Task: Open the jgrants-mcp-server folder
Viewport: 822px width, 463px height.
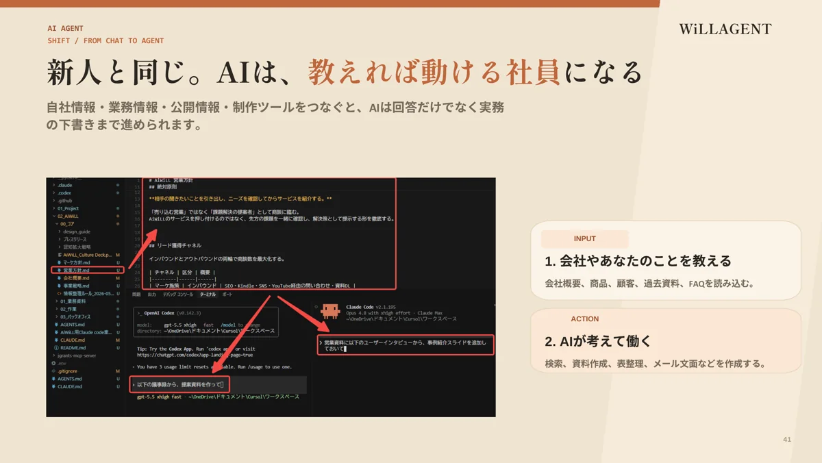Action: click(77, 355)
